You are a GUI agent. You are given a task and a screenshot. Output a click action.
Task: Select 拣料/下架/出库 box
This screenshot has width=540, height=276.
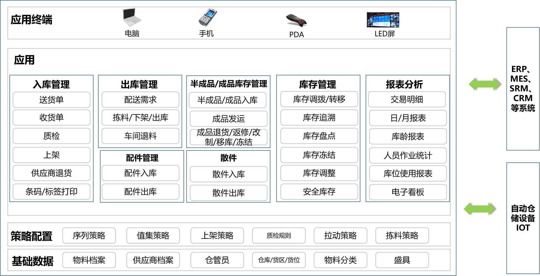pyautogui.click(x=140, y=117)
